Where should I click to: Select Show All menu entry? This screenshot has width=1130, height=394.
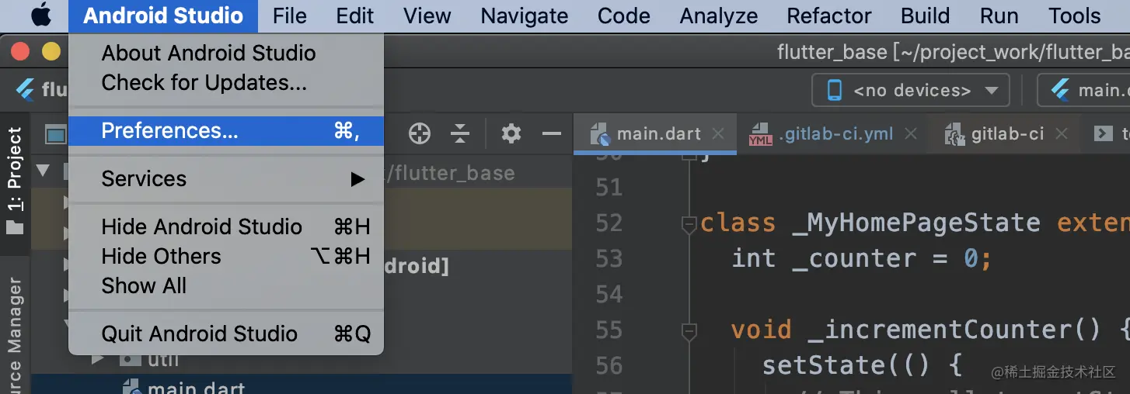[226, 286]
